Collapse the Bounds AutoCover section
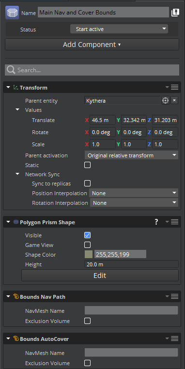 tap(8, 338)
